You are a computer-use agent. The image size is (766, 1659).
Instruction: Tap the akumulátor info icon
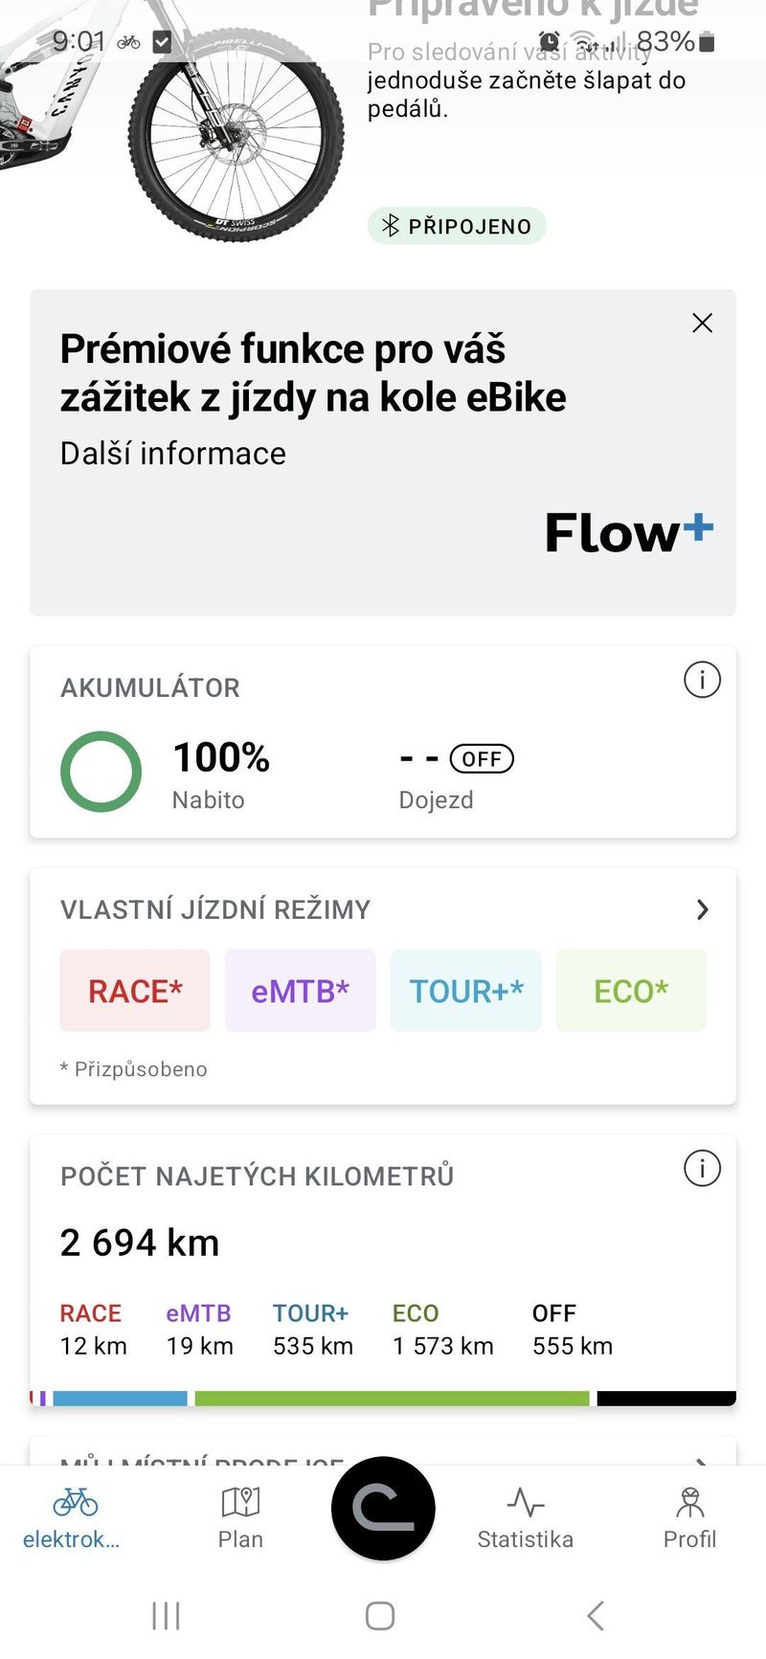(x=702, y=681)
